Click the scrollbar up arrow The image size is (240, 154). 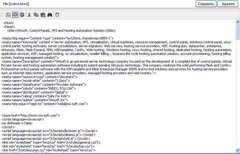click(238, 22)
